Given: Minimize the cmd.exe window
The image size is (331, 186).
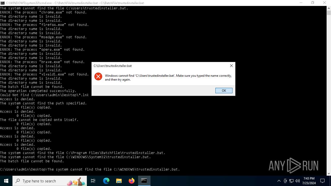Looking at the screenshot, I should (x=301, y=3).
